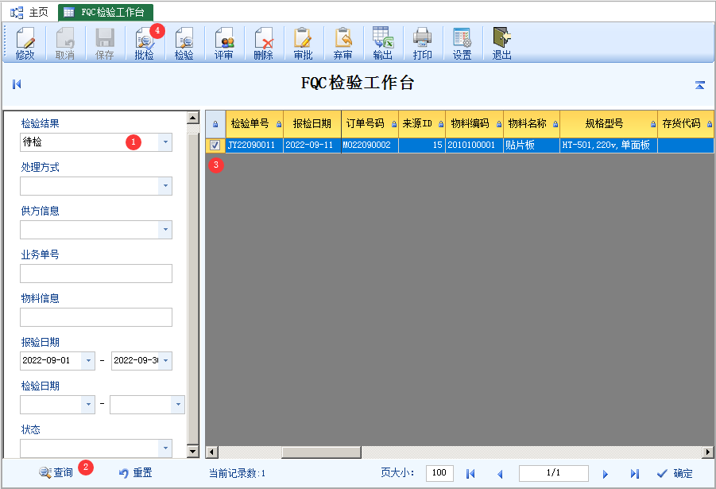Go to first page in pager
Screen dimensions: 716x489
(470, 474)
